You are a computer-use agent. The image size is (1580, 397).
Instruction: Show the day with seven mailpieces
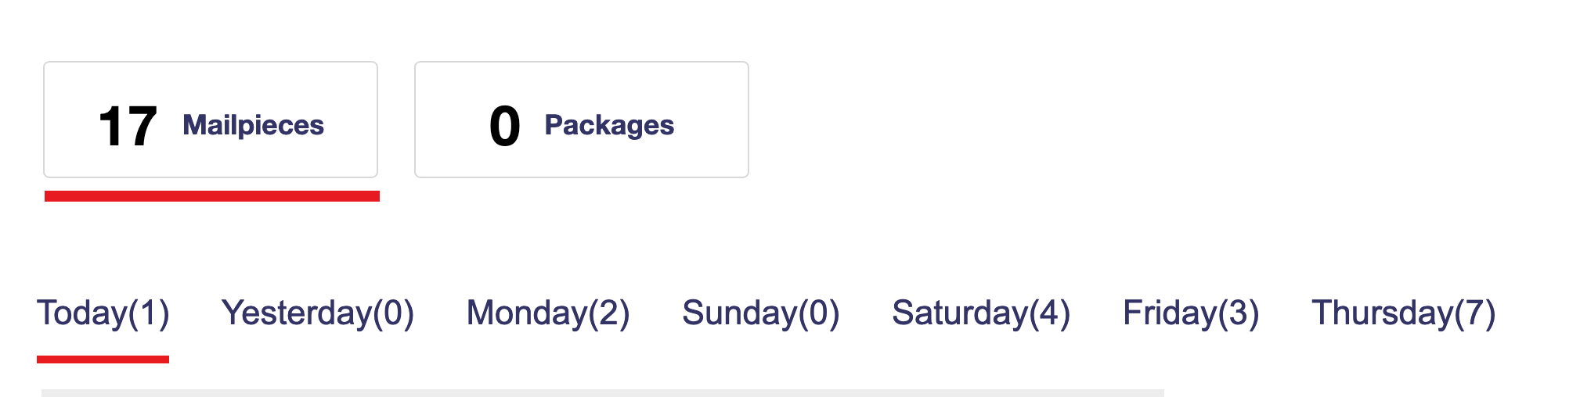1403,313
